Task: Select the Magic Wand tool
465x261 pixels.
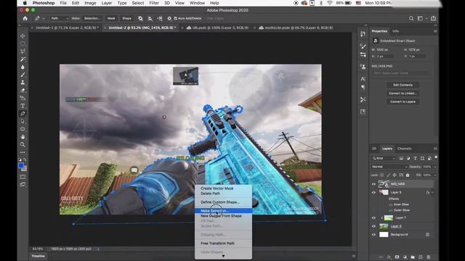Action: pyautogui.click(x=23, y=59)
